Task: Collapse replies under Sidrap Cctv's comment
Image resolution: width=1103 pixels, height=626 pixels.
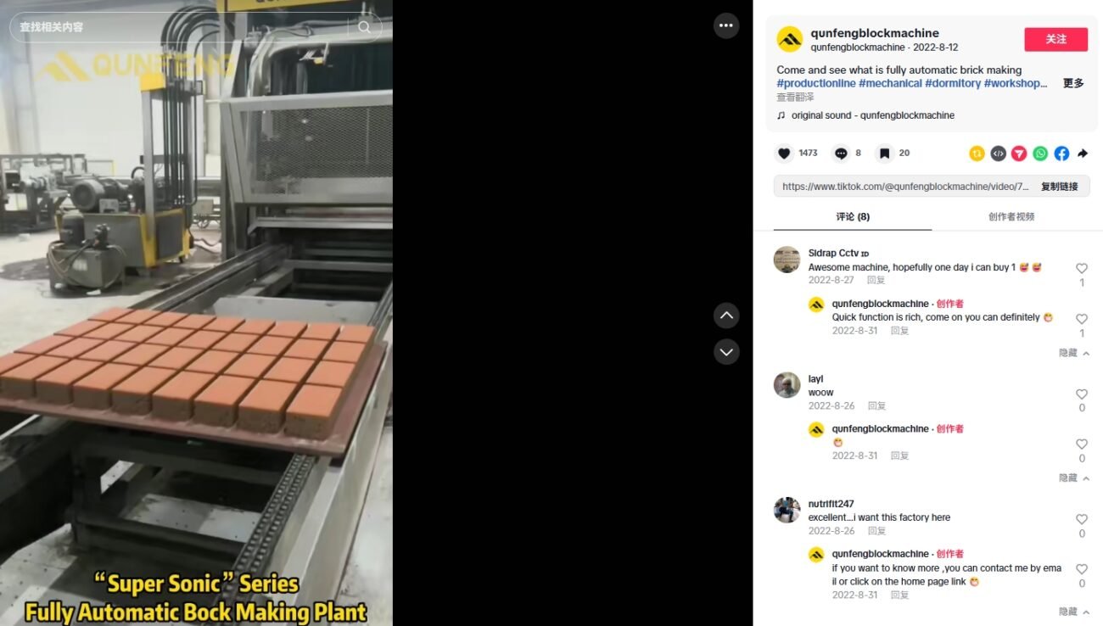Action: tap(1074, 353)
